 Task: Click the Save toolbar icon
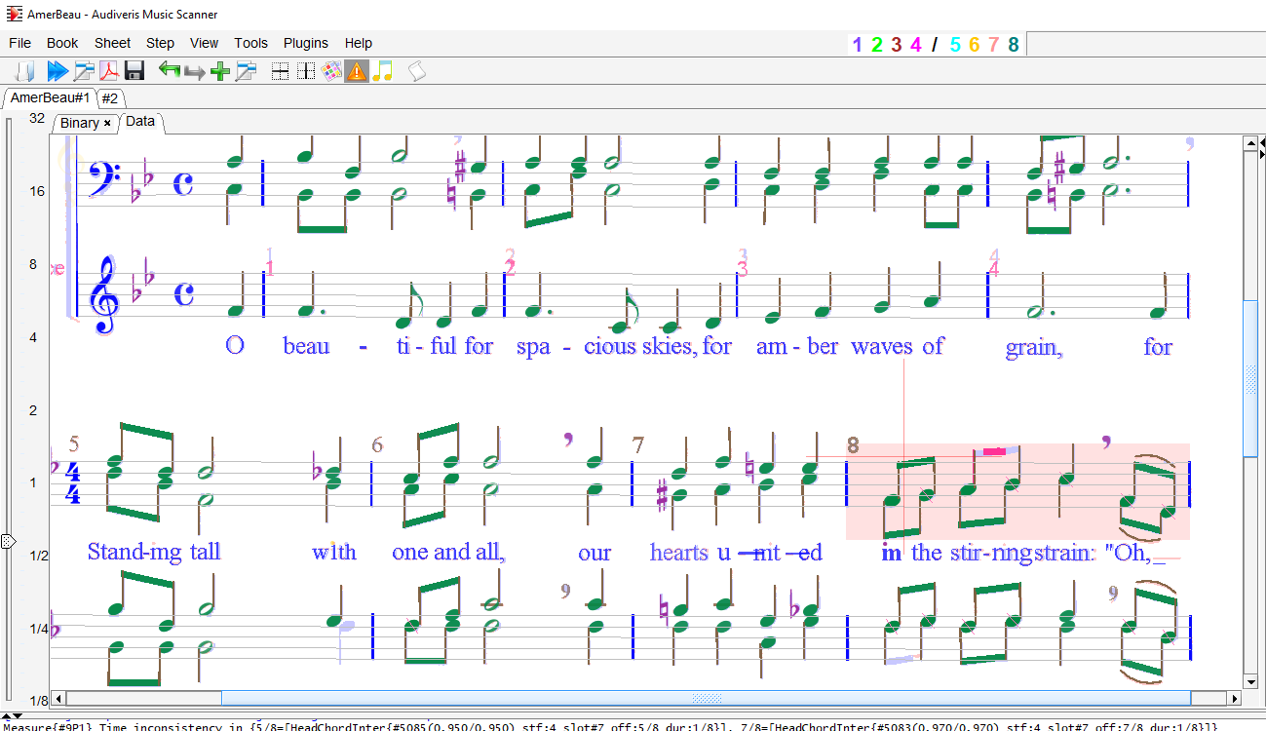[x=134, y=70]
